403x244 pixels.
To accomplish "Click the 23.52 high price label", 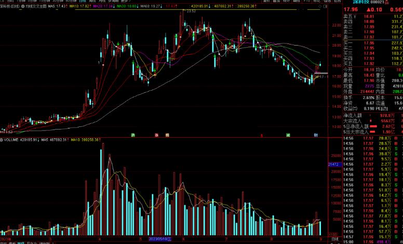I will (191, 11).
